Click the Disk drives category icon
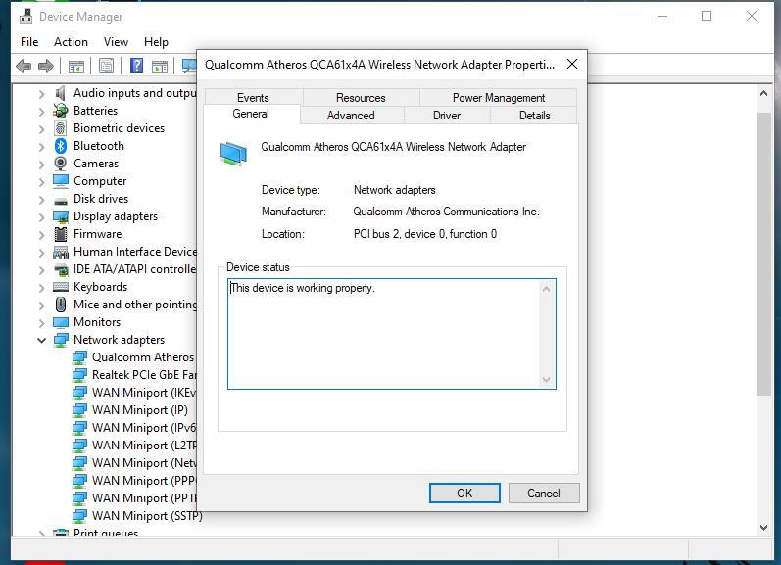 (61, 200)
